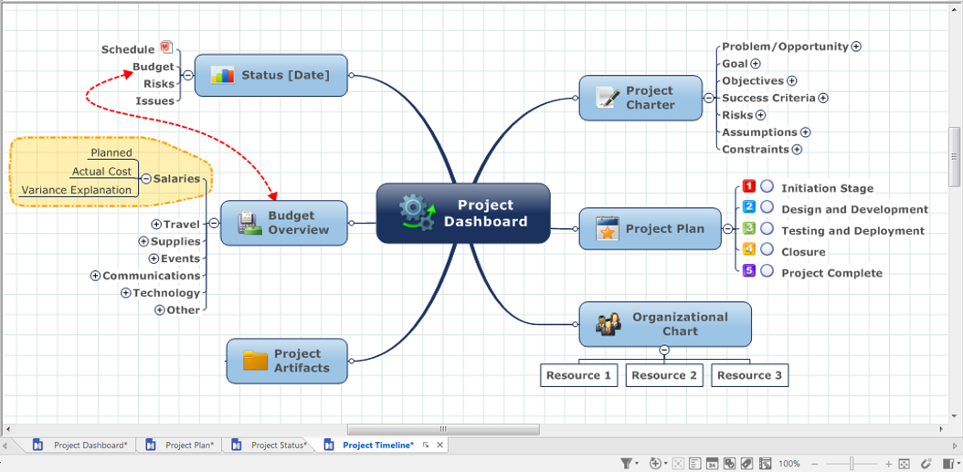Collapse the Organizational Chart resources
Image resolution: width=963 pixels, height=472 pixels.
click(x=664, y=350)
